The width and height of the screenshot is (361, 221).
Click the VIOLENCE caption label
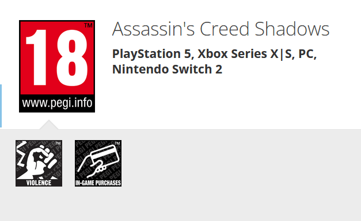(39, 183)
